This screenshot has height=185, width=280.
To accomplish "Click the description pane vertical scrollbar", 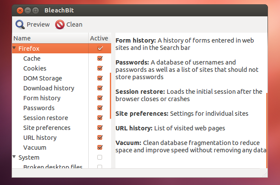I will (x=267, y=130).
